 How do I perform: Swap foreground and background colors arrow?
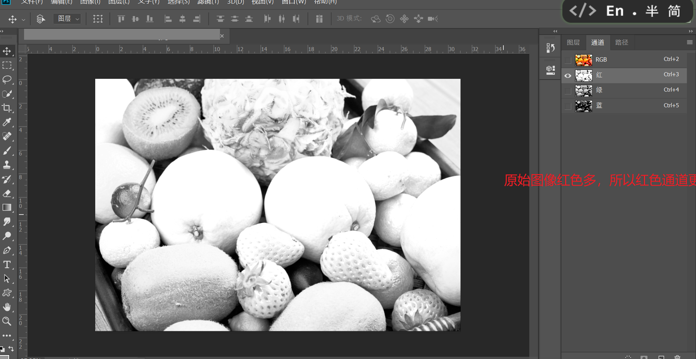(11, 349)
